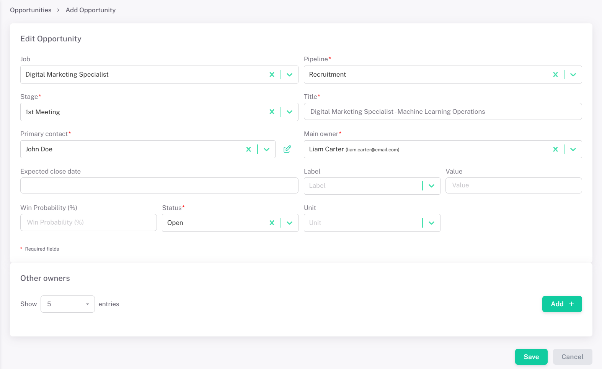Clear the Main owner Liam Carter
This screenshot has width=602, height=369.
pos(555,149)
